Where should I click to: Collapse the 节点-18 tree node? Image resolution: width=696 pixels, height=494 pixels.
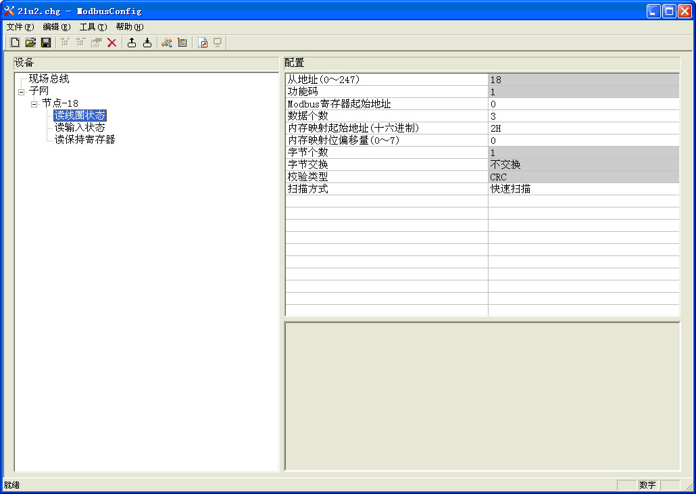tap(34, 103)
